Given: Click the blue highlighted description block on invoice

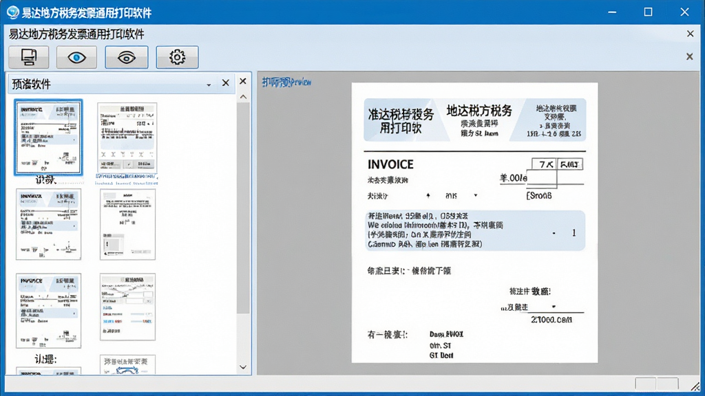Looking at the screenshot, I should coord(475,230).
